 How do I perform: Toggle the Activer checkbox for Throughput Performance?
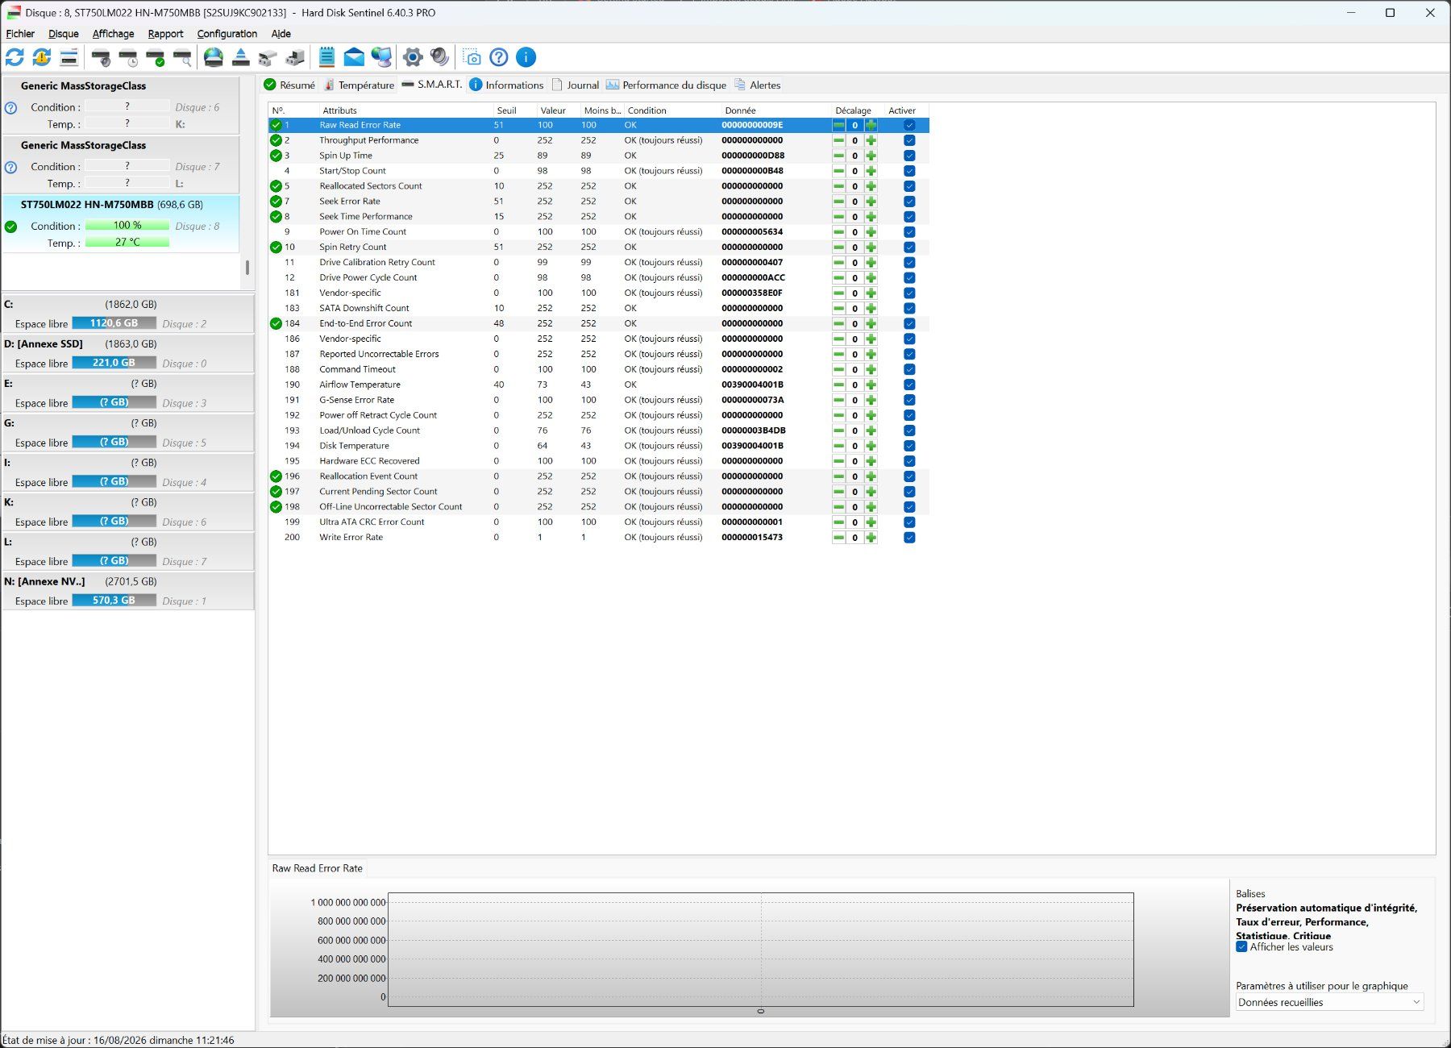coord(909,140)
